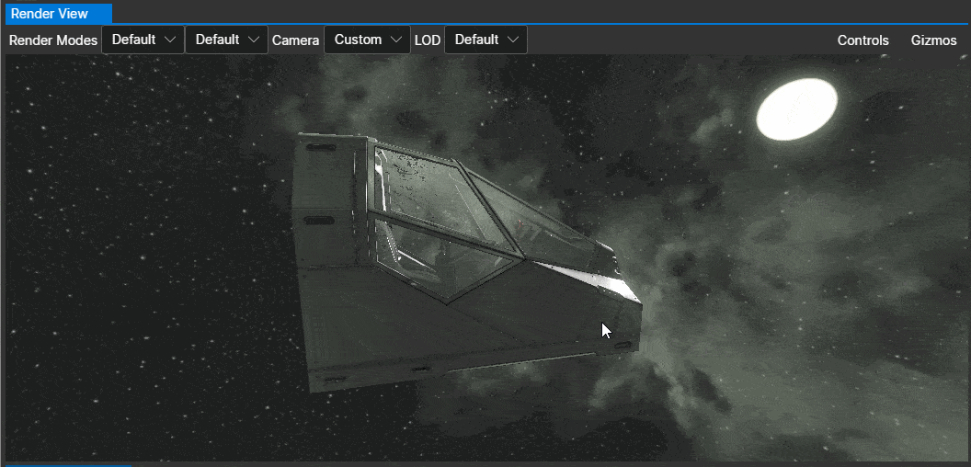Open the Camera Custom dropdown

[x=367, y=40]
